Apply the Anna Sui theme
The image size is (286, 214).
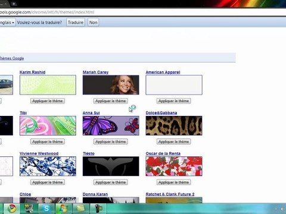click(x=111, y=141)
